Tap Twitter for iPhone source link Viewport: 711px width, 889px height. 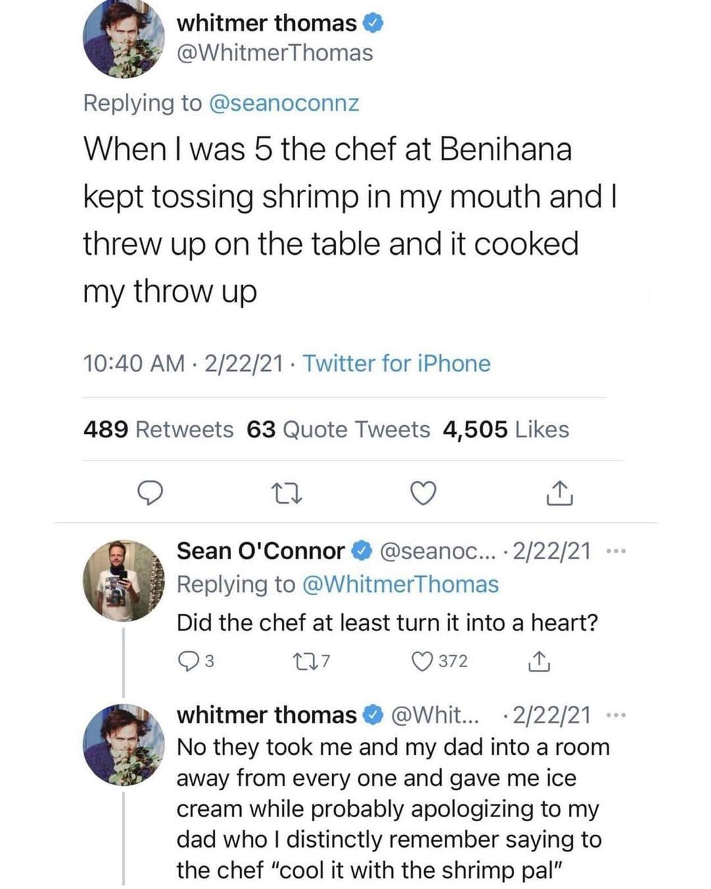click(396, 364)
